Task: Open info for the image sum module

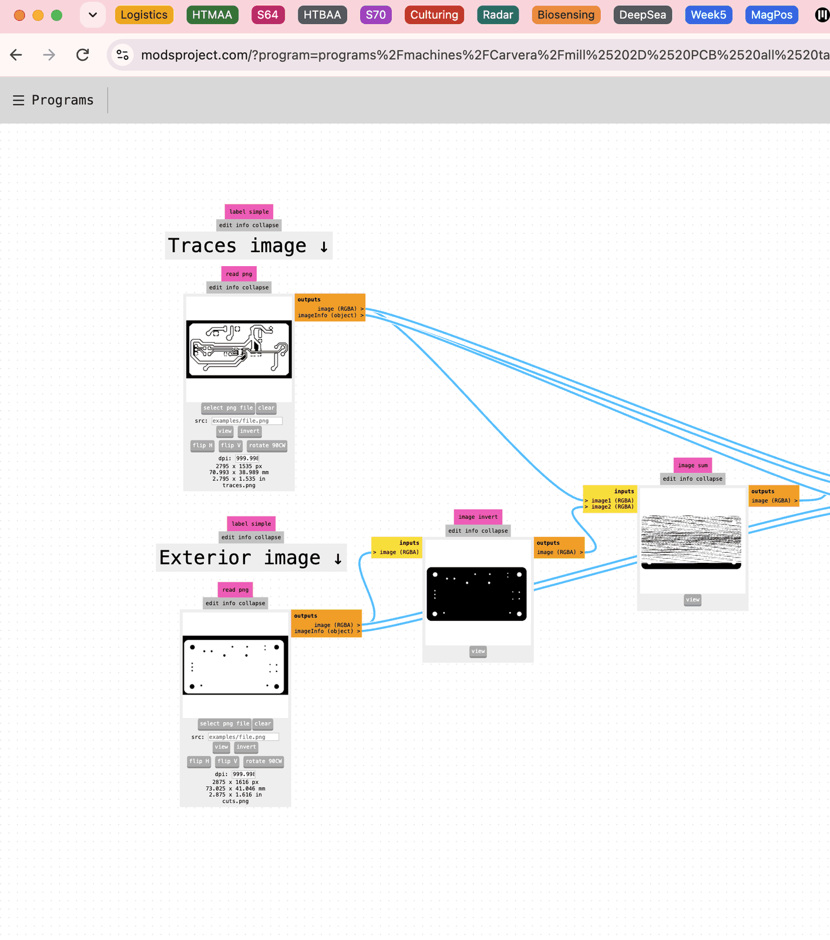Action: coord(686,479)
